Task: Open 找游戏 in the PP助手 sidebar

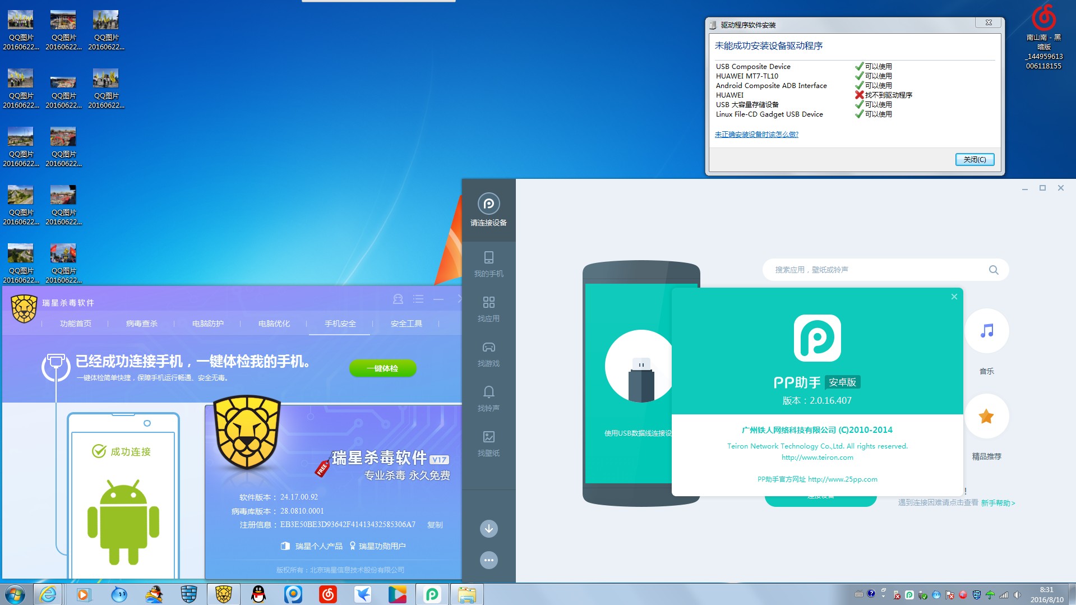Action: 488,354
